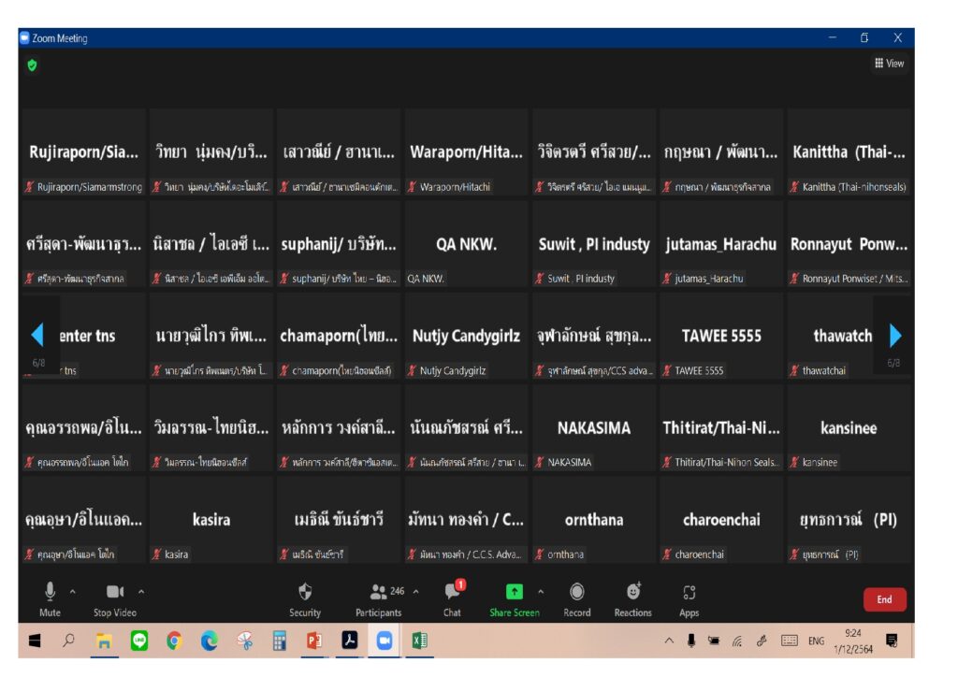The width and height of the screenshot is (958, 677).
Task: Switch to PowerPoint in taskbar
Action: tap(314, 641)
